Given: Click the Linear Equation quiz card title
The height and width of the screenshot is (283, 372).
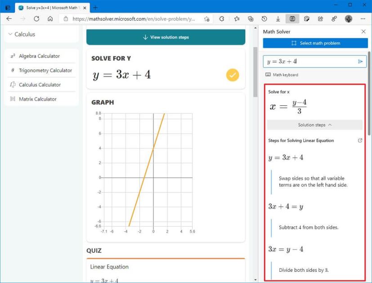Looking at the screenshot, I should [x=109, y=267].
